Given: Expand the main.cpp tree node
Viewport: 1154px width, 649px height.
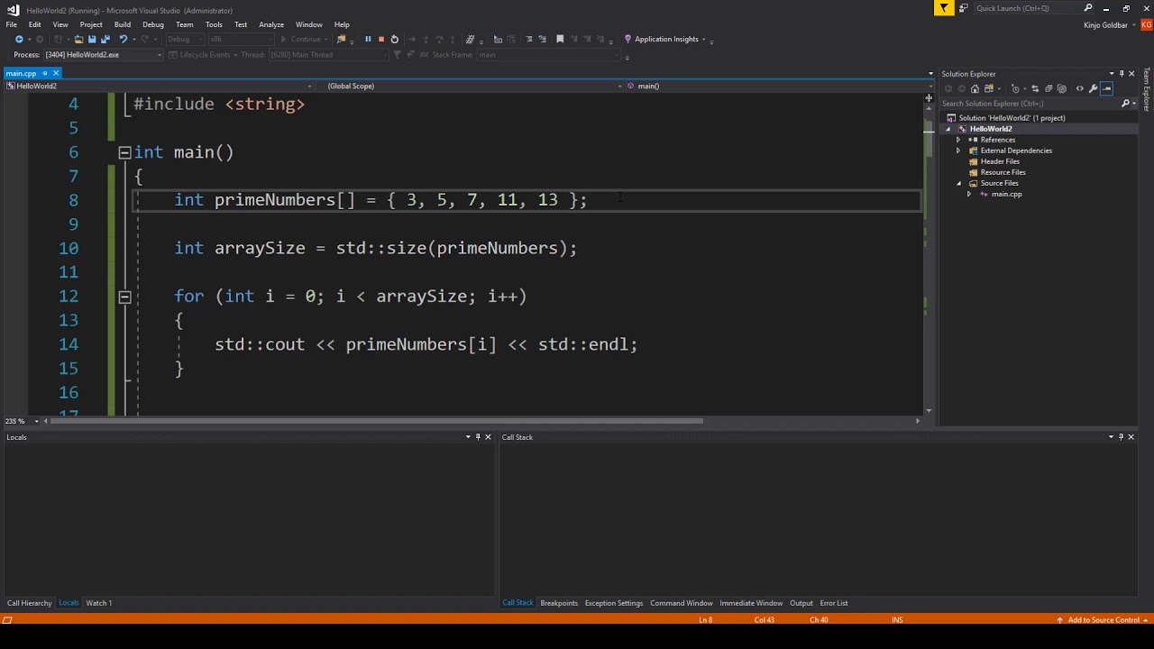Looking at the screenshot, I should [969, 194].
